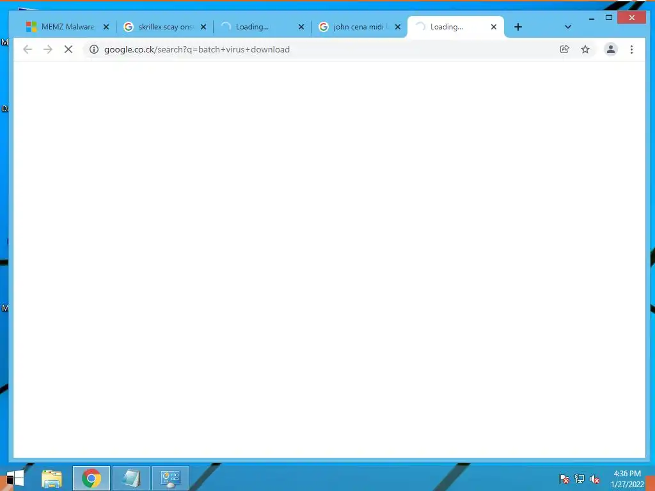Screen dimensions: 655x491
Task: Click the Microsoft favicon on MEMZ tab
Action: (x=31, y=27)
